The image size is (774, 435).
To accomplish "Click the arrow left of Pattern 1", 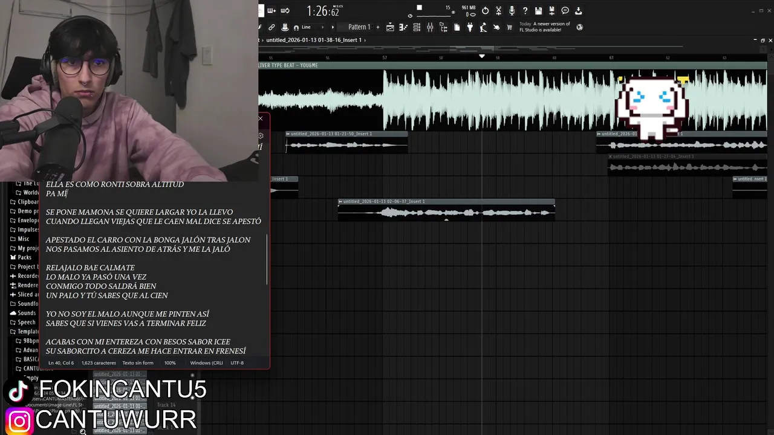I will point(333,27).
